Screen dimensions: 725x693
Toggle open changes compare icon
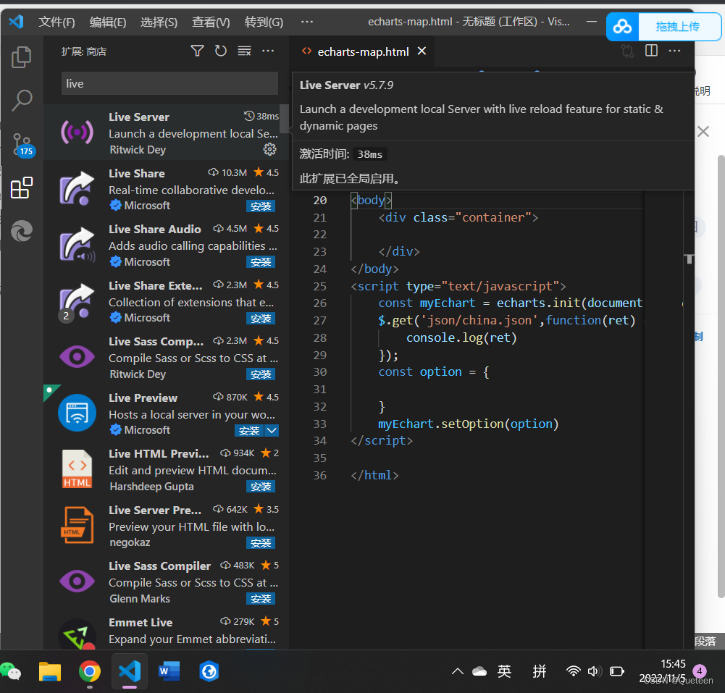tap(627, 51)
